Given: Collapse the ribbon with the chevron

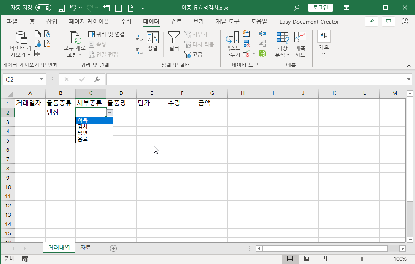Looking at the screenshot, I should click(x=409, y=66).
